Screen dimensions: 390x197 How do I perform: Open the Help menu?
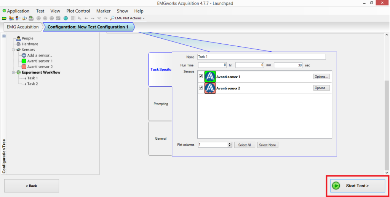click(139, 11)
